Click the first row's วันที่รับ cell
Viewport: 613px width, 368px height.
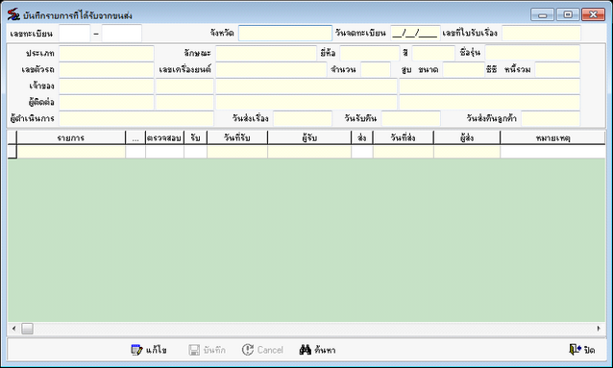pos(237,152)
